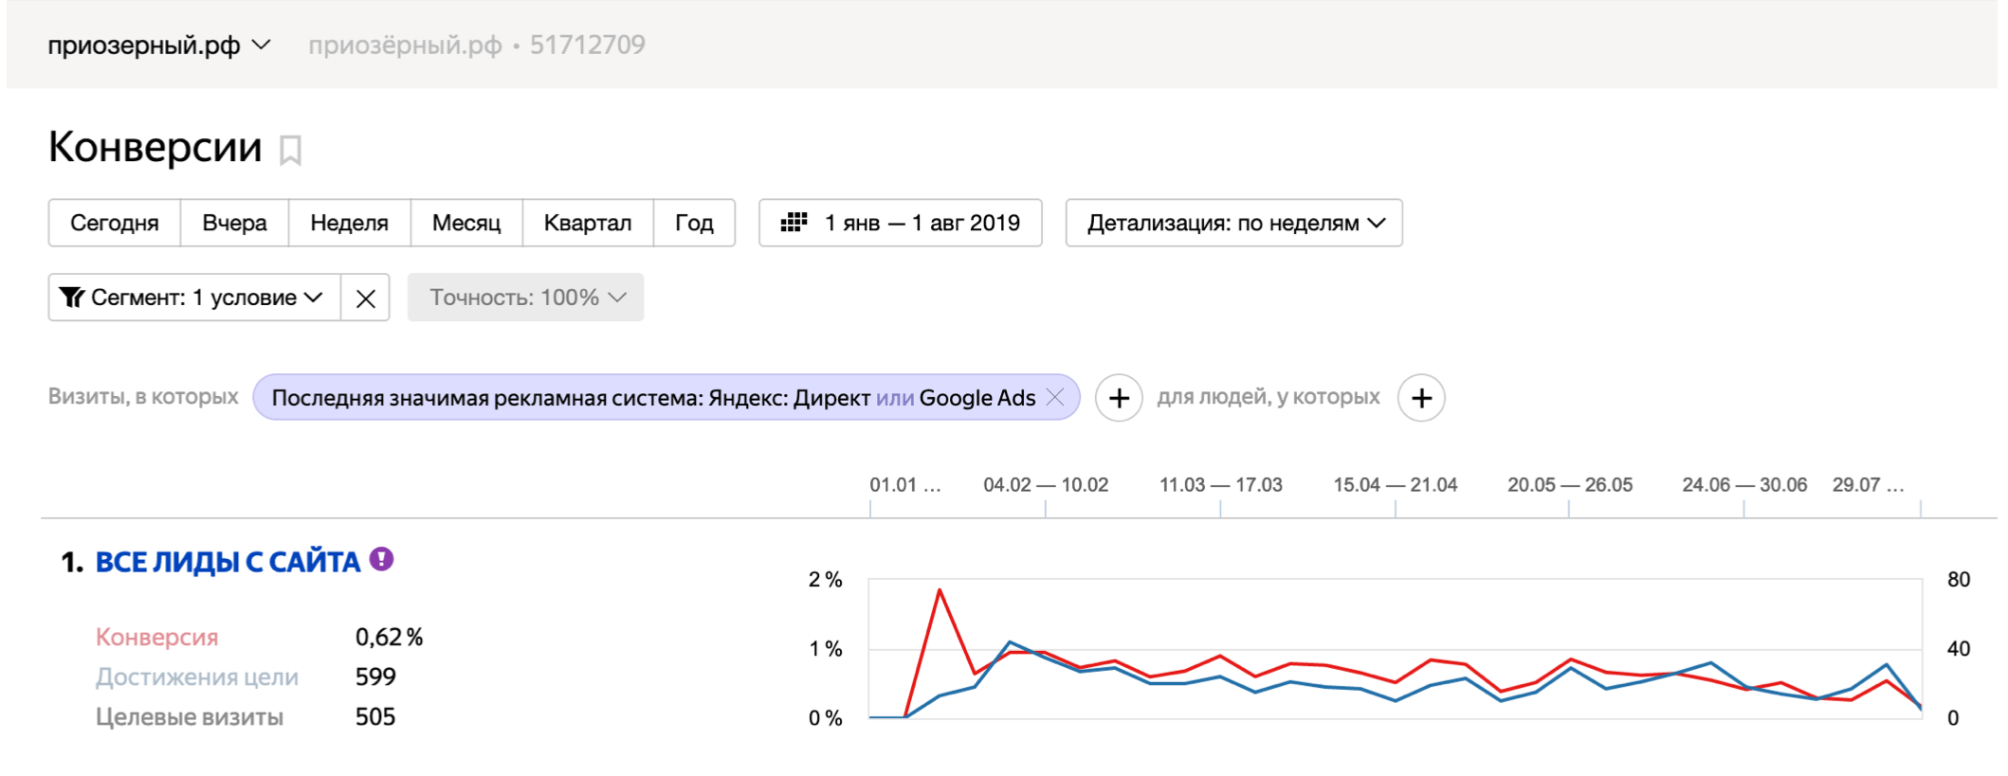This screenshot has width=2008, height=776.
Task: Add a visit condition with plus
Action: coord(1119,398)
